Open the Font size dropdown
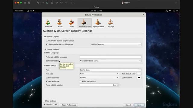This screenshot has width=193, height=108. [x=99, y=74]
